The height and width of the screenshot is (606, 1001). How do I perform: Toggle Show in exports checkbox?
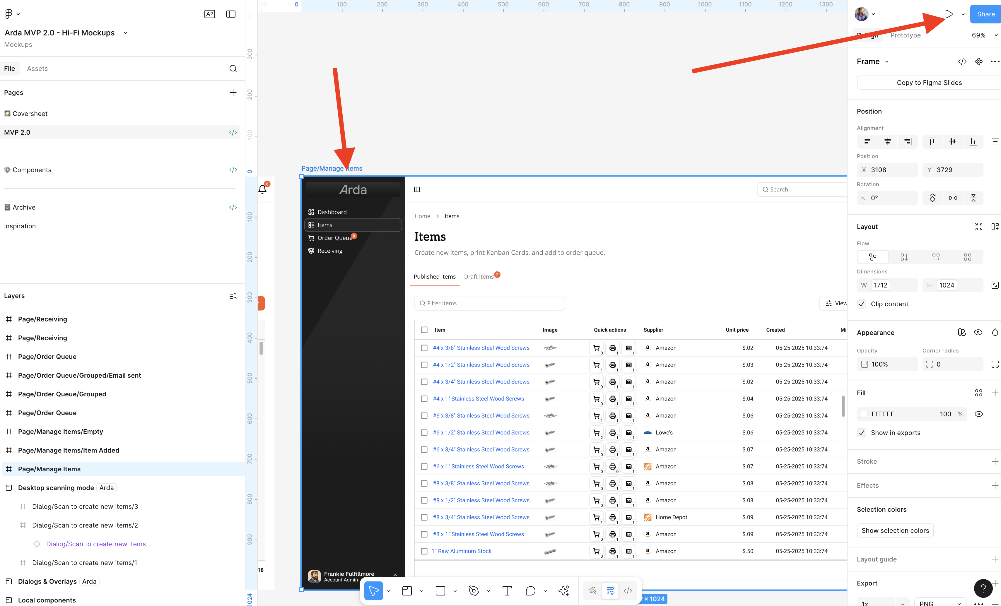point(862,433)
